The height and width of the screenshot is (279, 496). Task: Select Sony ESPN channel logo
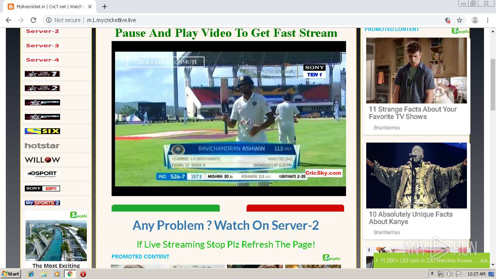pyautogui.click(x=42, y=188)
